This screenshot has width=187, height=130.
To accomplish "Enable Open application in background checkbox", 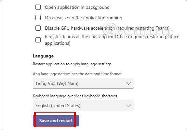I will pos(38,7).
